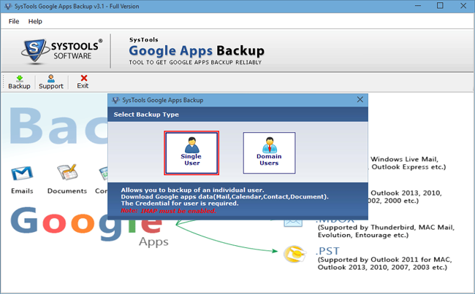Click the Select Backup Type header

pyautogui.click(x=146, y=115)
